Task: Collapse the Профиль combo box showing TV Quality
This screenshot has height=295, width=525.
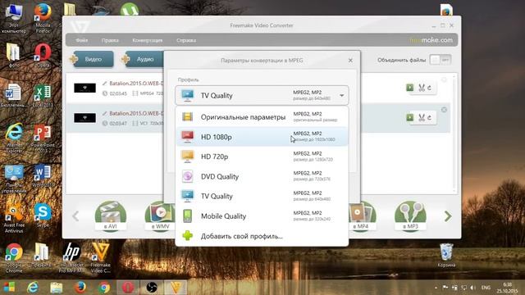Action: point(262,95)
